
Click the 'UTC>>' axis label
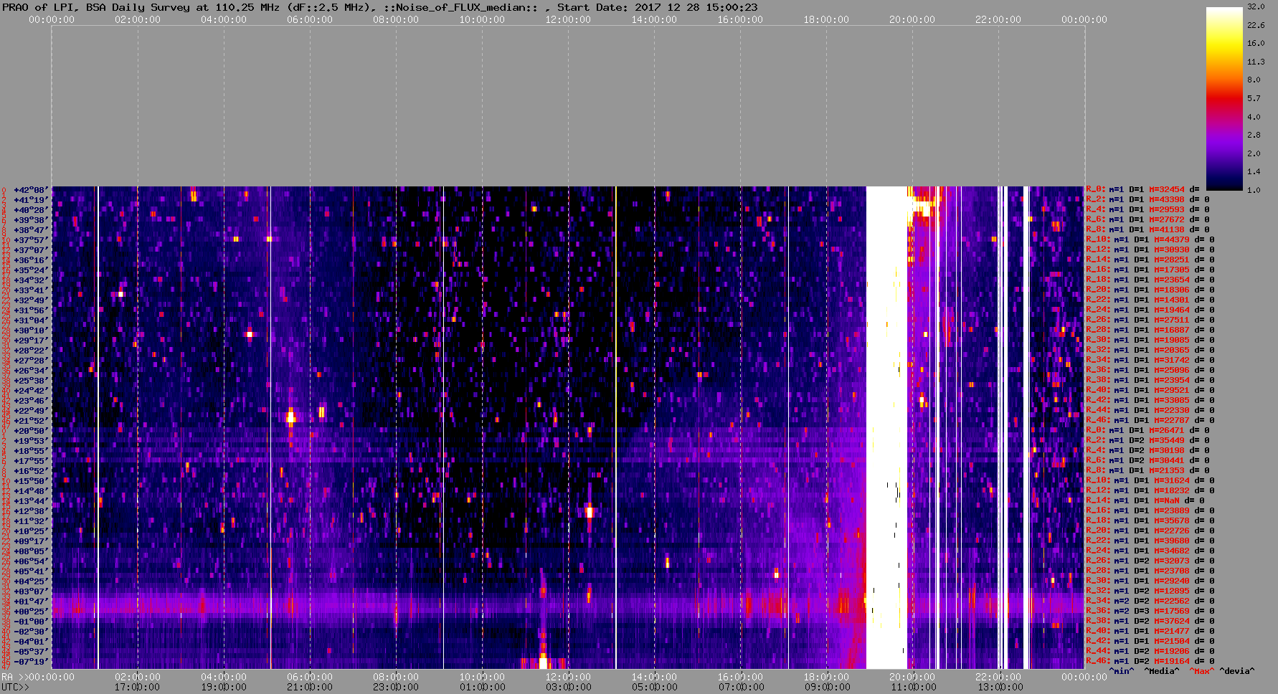click(x=15, y=687)
